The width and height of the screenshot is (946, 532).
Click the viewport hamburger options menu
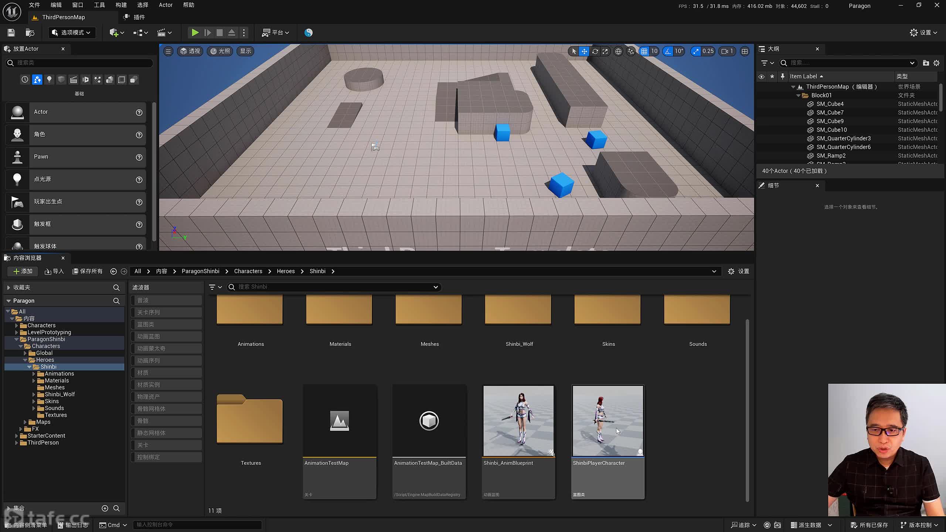tap(168, 51)
